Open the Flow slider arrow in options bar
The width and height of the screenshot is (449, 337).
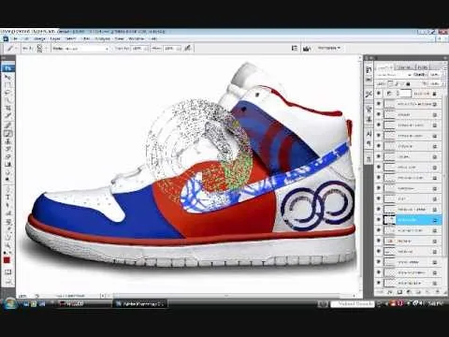click(179, 49)
